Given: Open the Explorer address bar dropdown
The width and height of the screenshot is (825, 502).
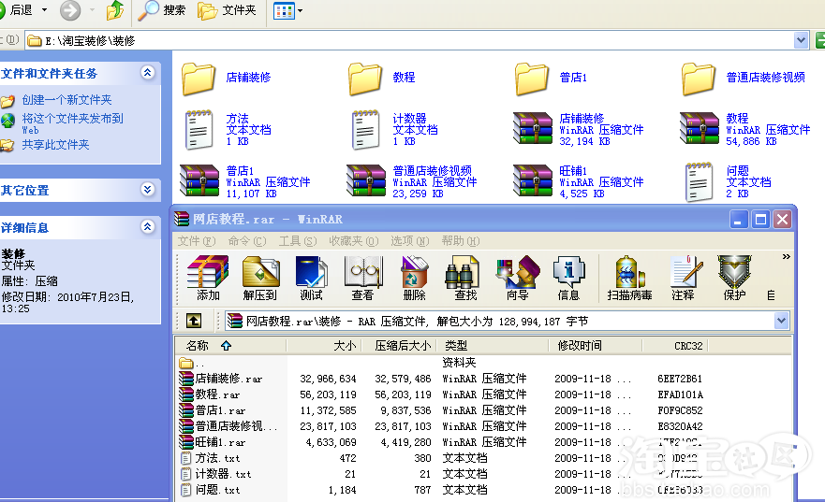Looking at the screenshot, I should (x=801, y=40).
